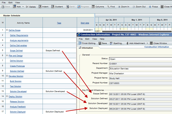Click the Scope Defined milestone date field
The height and width of the screenshot is (114, 172).
[x=140, y=94]
